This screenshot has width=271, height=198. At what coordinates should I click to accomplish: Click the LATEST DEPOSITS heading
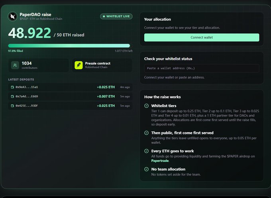click(x=21, y=79)
